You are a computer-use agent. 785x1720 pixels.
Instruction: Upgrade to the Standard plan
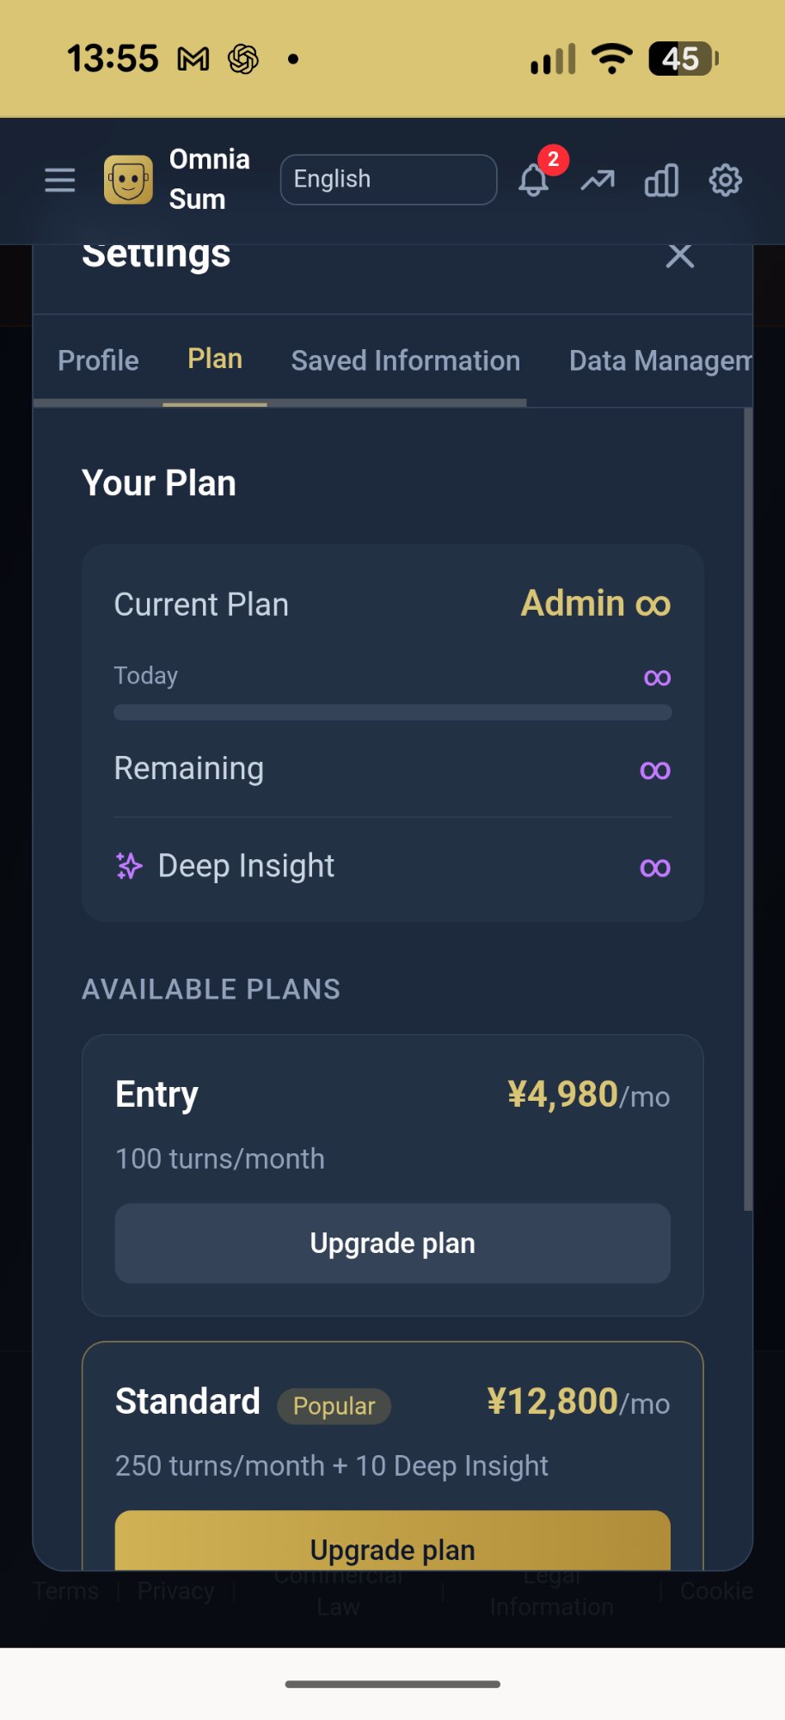[392, 1546]
